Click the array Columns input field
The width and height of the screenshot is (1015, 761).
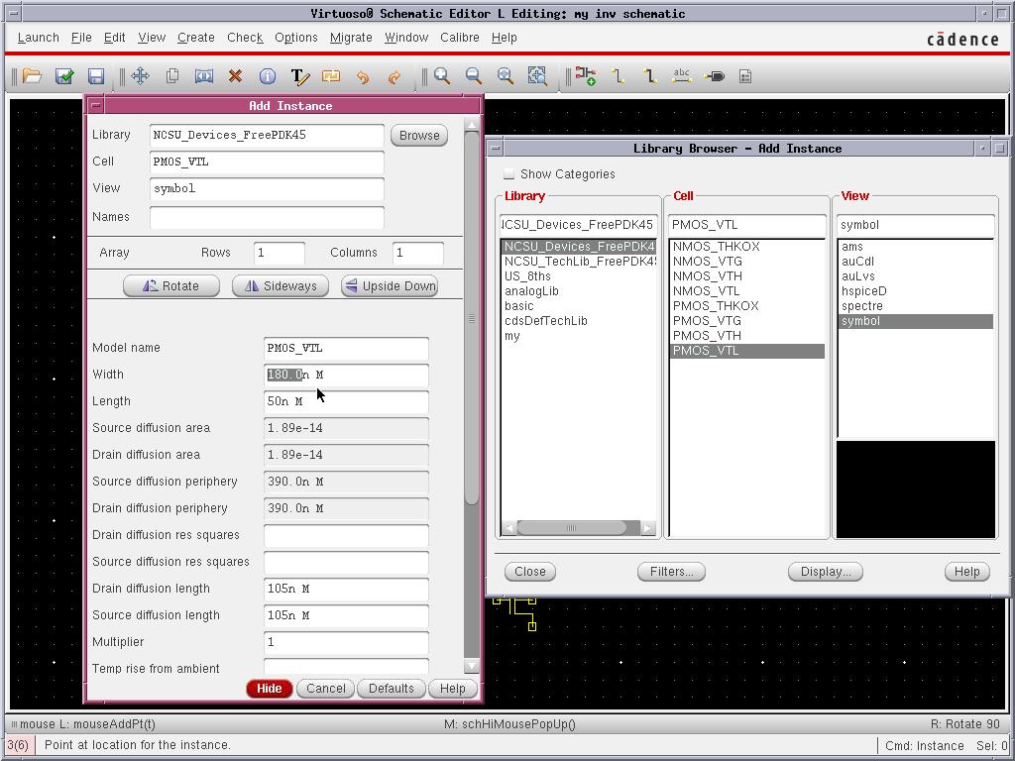coord(418,253)
